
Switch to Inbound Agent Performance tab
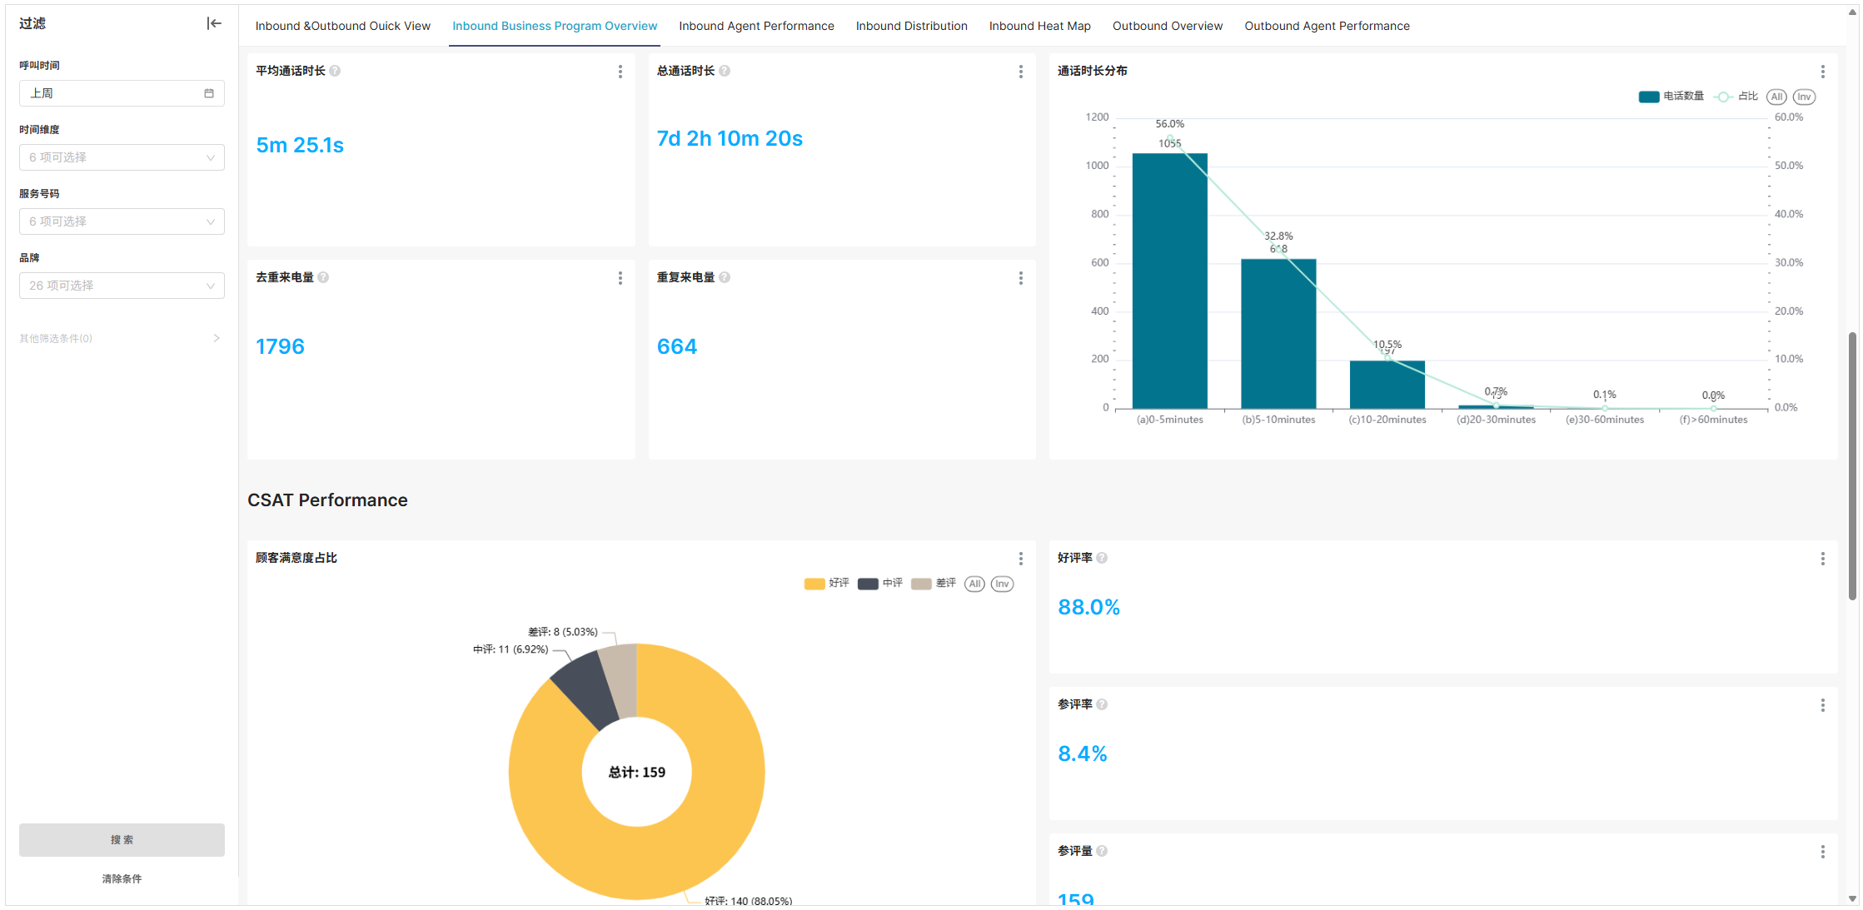coord(756,26)
